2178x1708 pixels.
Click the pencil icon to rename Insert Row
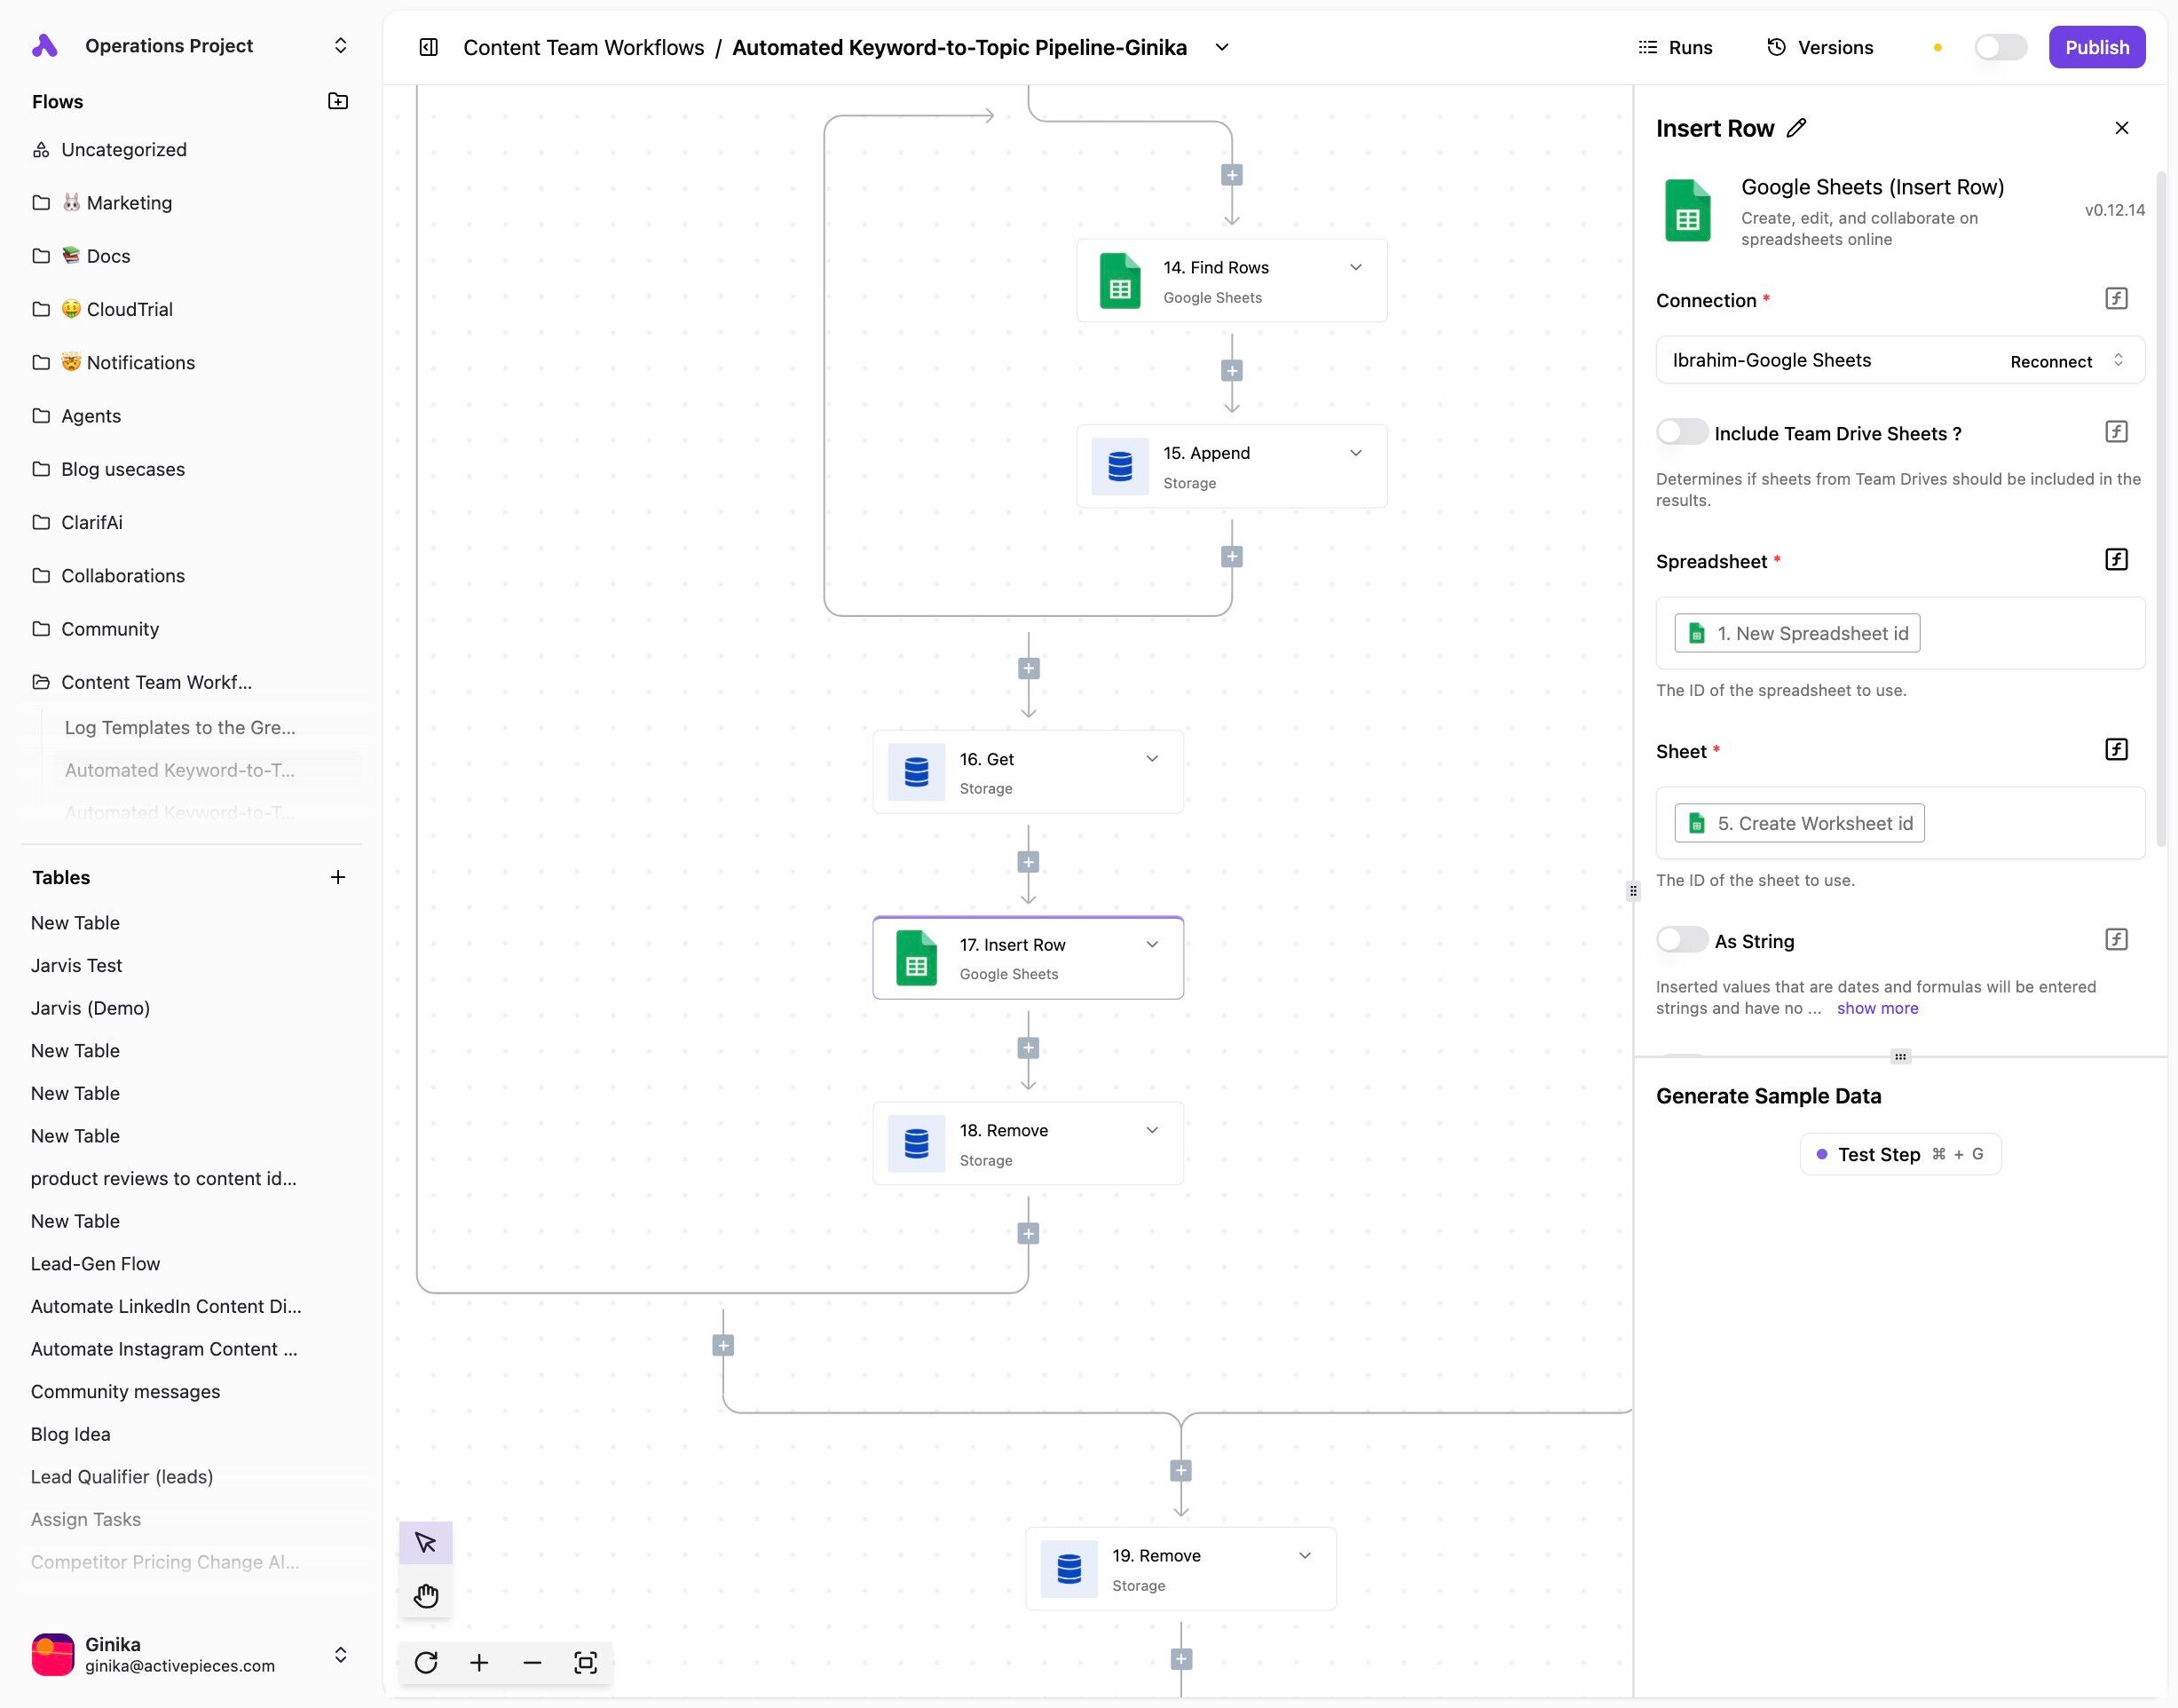pos(1796,128)
